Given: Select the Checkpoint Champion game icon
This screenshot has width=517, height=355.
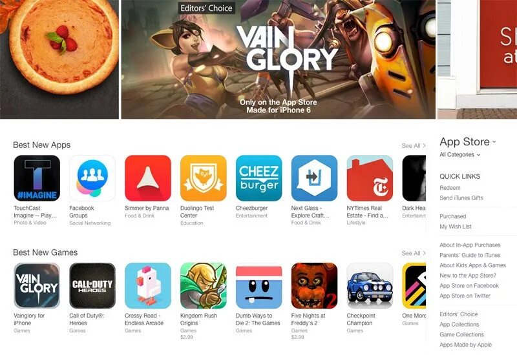Looking at the screenshot, I should [370, 285].
